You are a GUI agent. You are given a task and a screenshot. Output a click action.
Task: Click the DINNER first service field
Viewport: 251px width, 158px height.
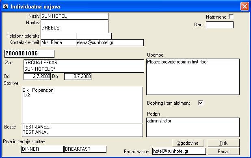point(42,149)
